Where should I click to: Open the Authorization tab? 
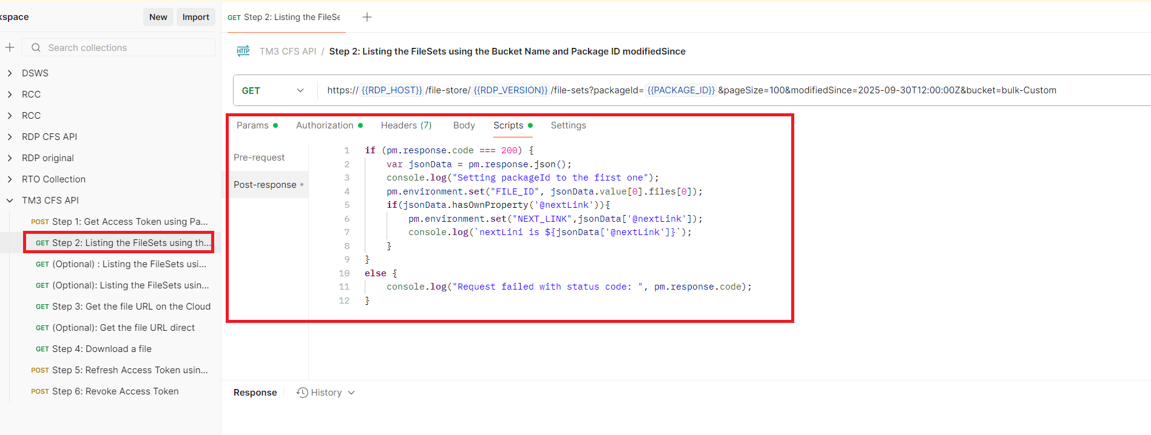tap(325, 125)
